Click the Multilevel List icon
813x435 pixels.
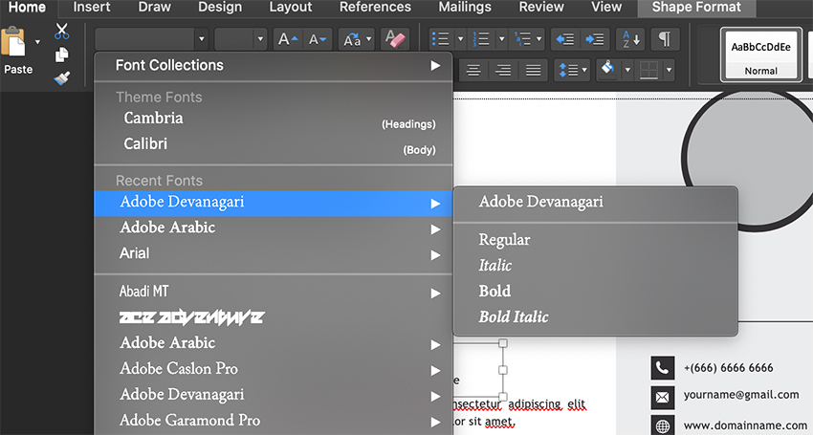tap(522, 39)
